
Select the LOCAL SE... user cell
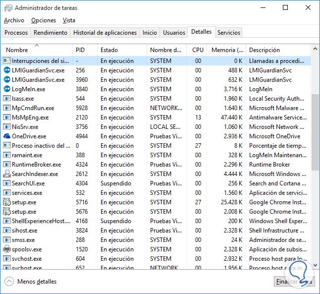point(165,126)
